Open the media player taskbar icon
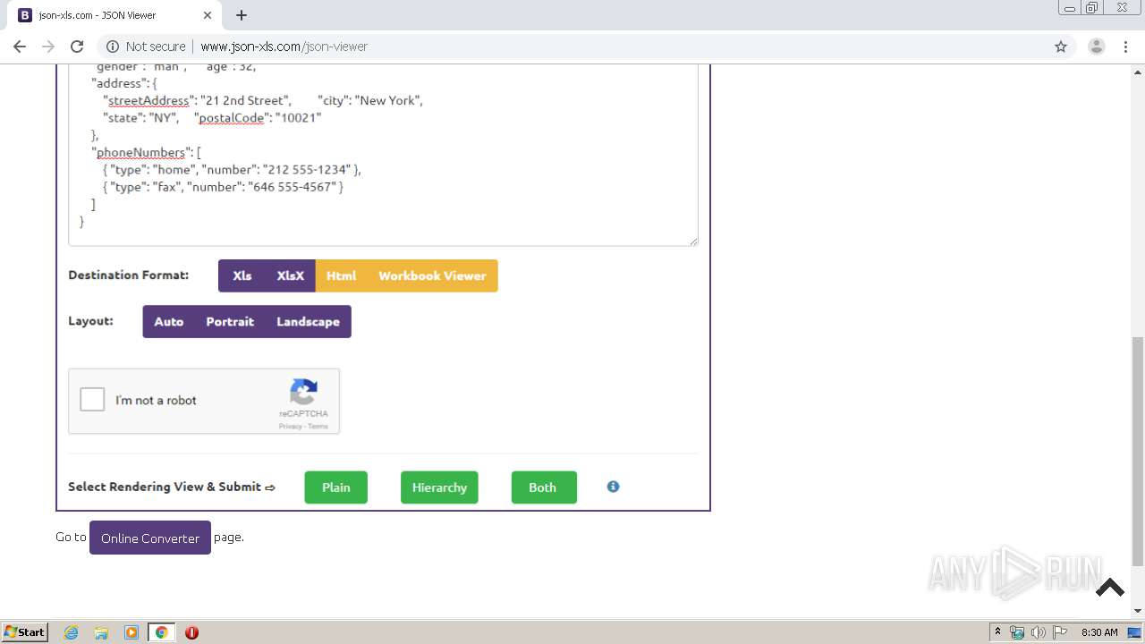The width and height of the screenshot is (1145, 644). (131, 632)
